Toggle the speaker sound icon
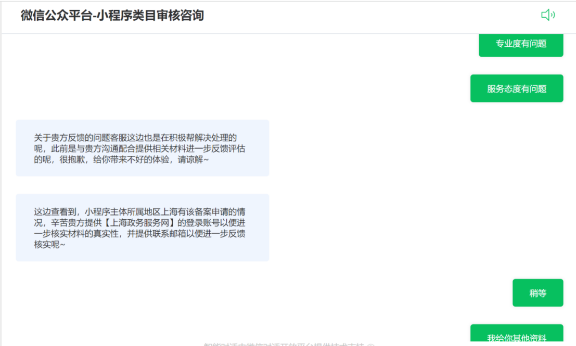This screenshot has width=576, height=346. click(548, 15)
